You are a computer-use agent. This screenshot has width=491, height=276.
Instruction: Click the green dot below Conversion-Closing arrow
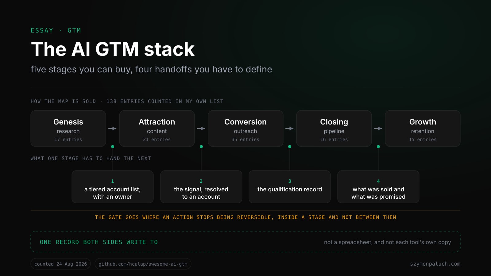pyautogui.click(x=290, y=147)
